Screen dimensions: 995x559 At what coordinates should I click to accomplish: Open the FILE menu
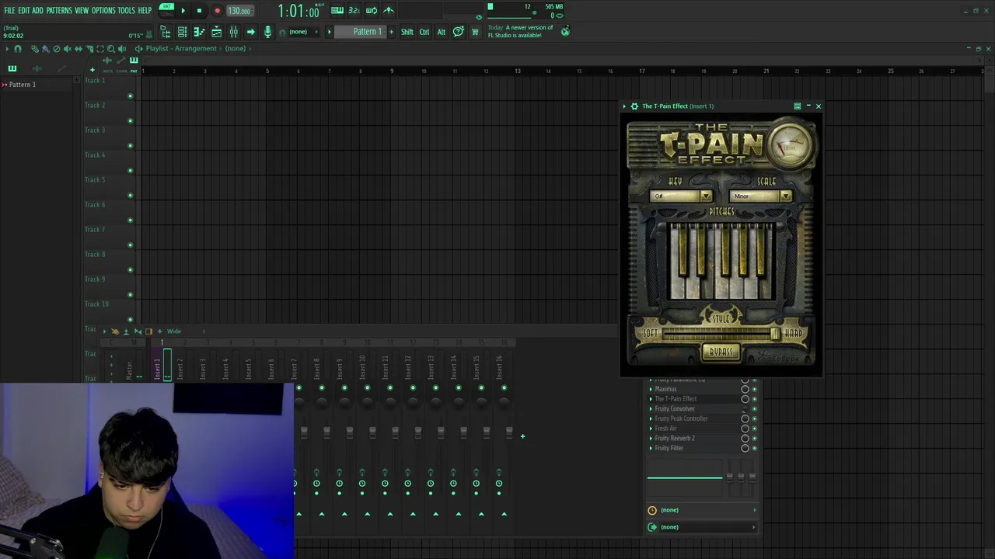coord(9,10)
